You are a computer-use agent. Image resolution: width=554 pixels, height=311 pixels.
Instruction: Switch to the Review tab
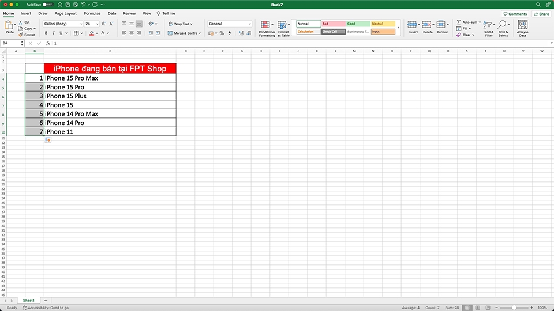coord(129,13)
